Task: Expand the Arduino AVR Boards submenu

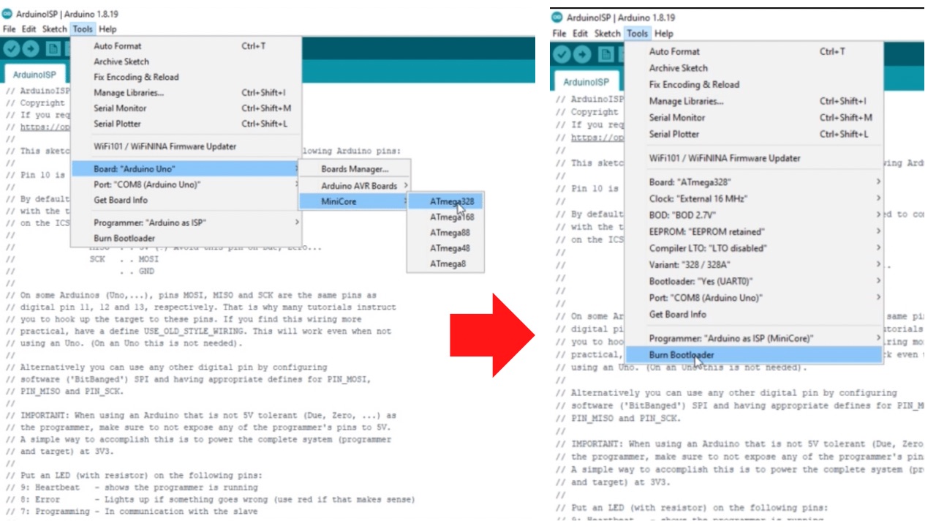Action: [x=355, y=186]
